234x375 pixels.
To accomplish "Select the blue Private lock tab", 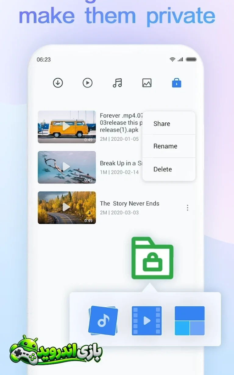I will click(177, 83).
